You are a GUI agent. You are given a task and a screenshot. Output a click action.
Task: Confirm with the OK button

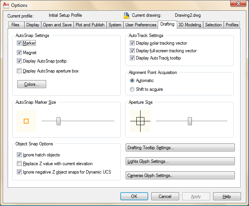134,196
